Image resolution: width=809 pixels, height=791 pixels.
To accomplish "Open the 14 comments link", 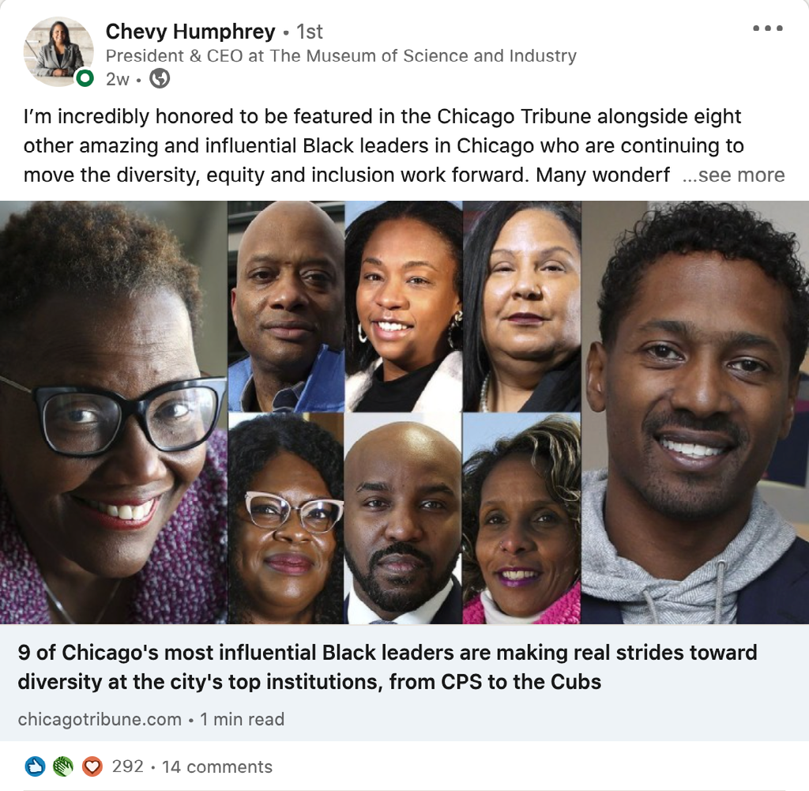I will point(217,767).
